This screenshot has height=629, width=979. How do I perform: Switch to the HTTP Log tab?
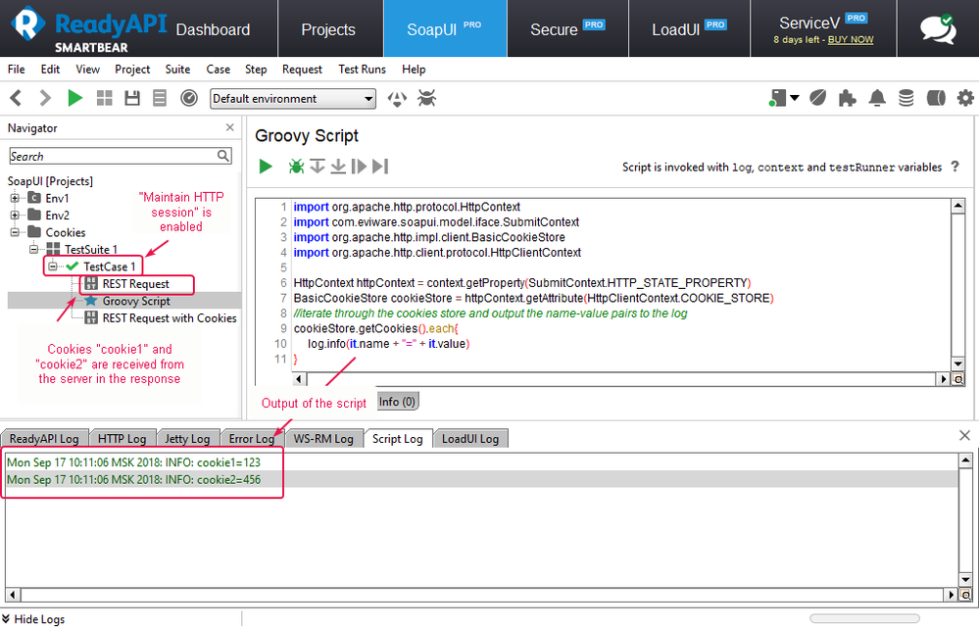122,439
